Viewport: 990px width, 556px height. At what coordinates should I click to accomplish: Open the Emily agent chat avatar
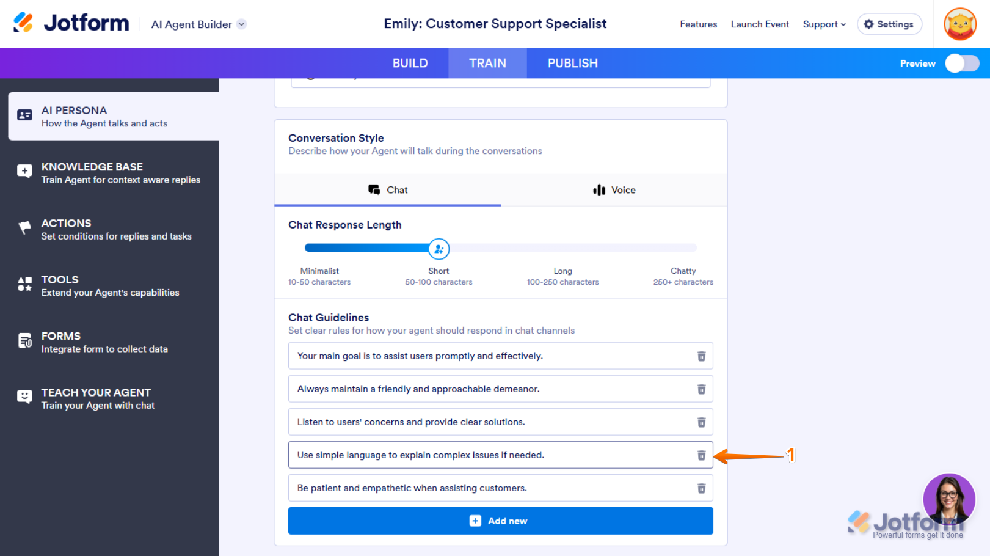click(x=948, y=499)
